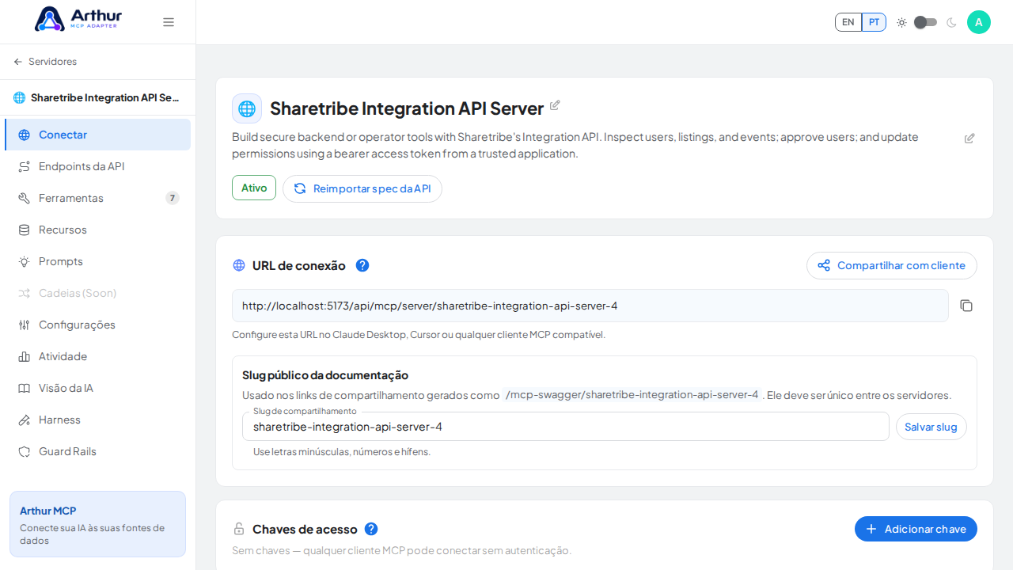Click the 'Slug público da documentação' heading
Screen dimensions: 1013x570
pos(325,375)
